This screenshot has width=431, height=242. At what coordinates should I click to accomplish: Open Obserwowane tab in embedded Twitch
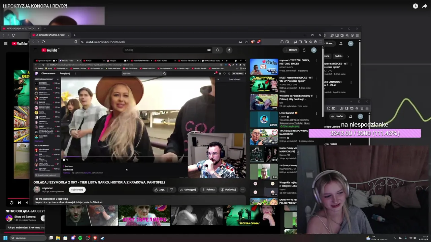click(48, 73)
